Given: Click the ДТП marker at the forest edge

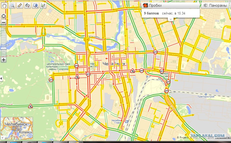Looking at the screenshot, I should tap(51, 80).
